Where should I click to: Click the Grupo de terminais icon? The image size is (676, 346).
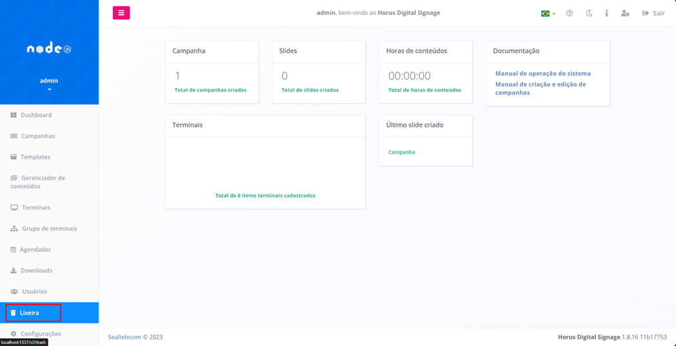14,229
